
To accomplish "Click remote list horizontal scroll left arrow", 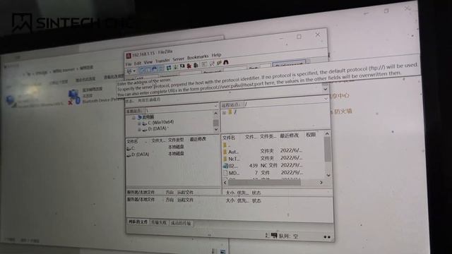I will (225, 183).
